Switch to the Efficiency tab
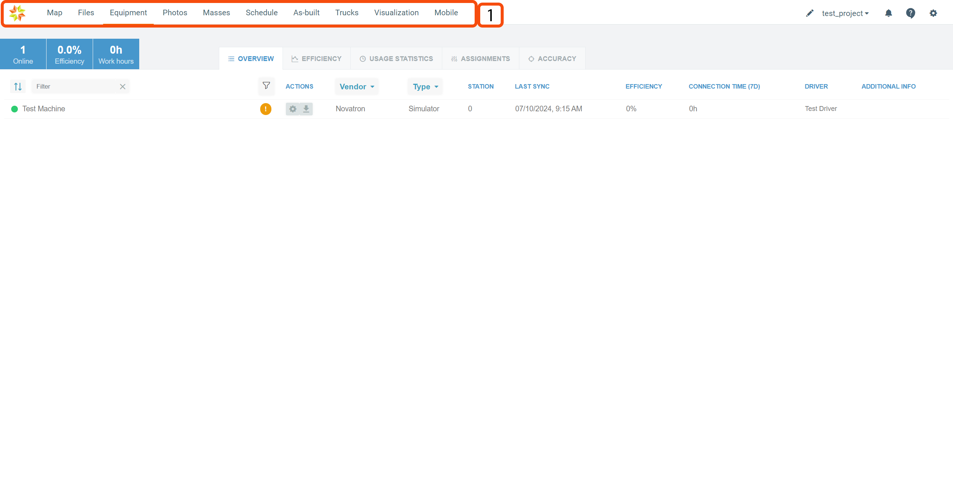Viewport: 953px width, 501px height. tap(316, 59)
